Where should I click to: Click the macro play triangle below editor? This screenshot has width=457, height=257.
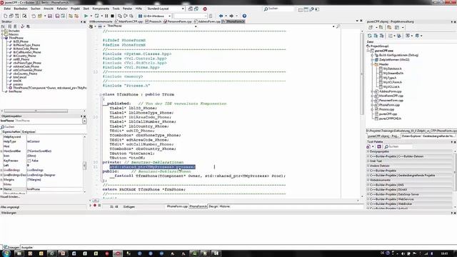[91, 206]
